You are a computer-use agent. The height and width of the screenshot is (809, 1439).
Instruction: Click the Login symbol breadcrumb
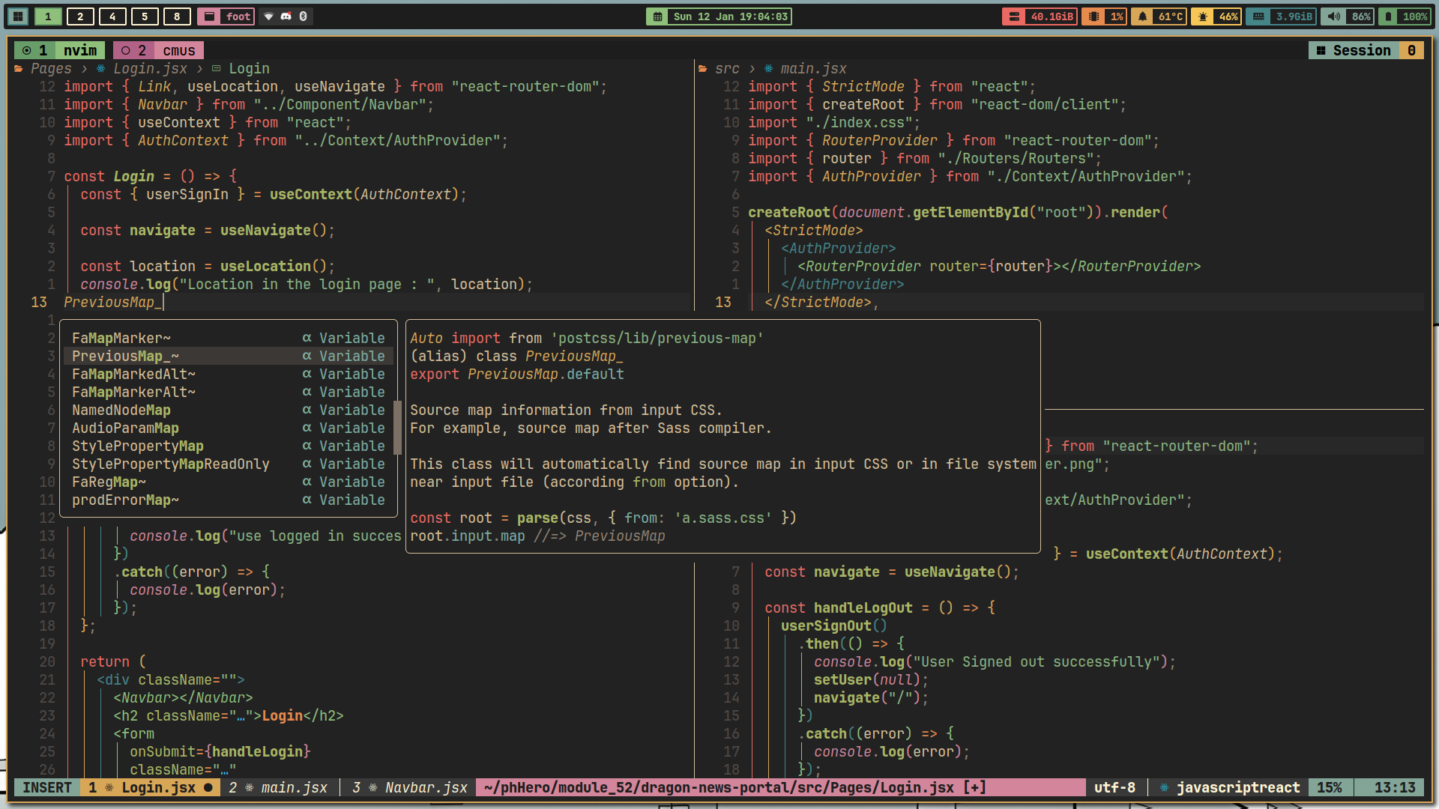pos(249,69)
